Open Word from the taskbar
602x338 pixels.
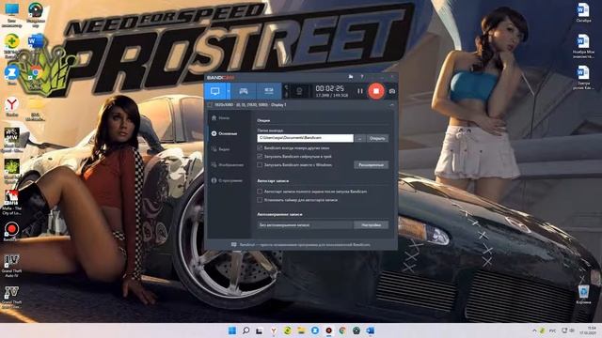coord(370,330)
